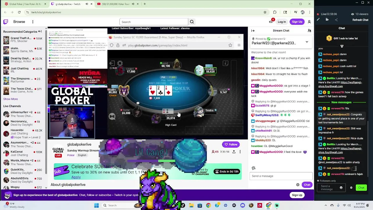Image resolution: width=373 pixels, height=210 pixels.
Task: Open channel points icon above chat input
Action: click(254, 168)
